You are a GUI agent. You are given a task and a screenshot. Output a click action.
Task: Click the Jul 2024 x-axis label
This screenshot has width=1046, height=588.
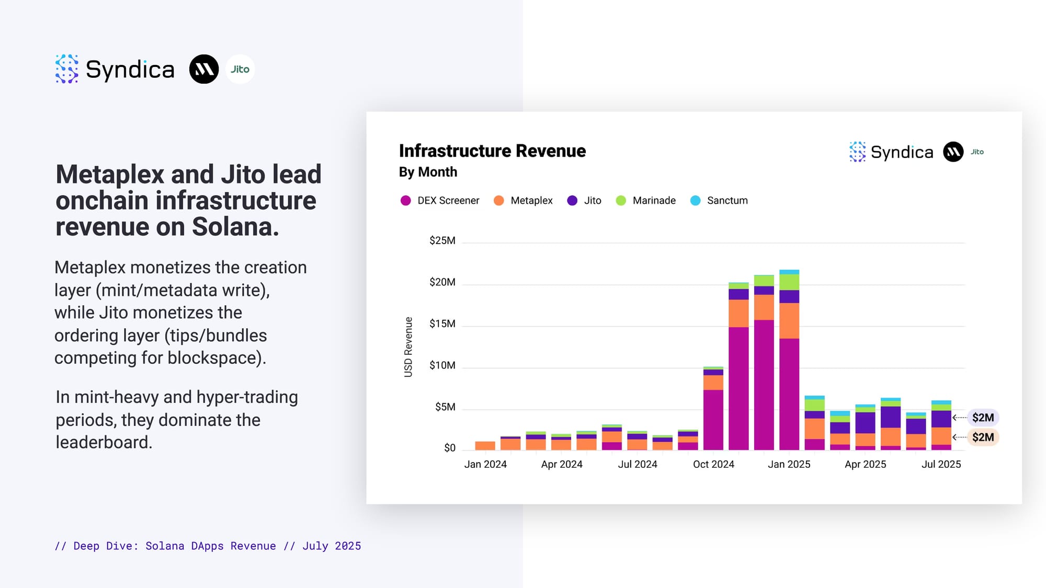point(638,464)
